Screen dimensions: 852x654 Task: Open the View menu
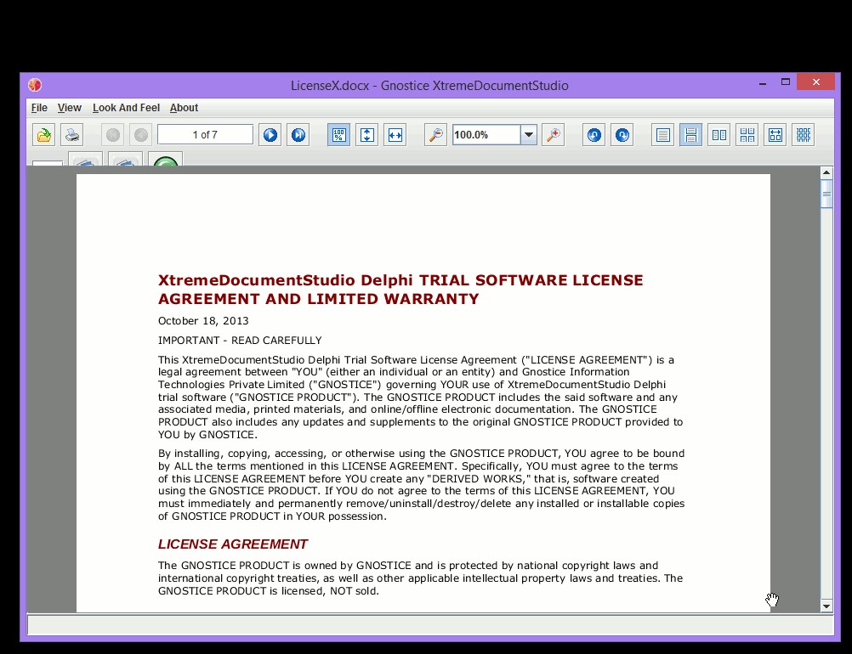[70, 108]
